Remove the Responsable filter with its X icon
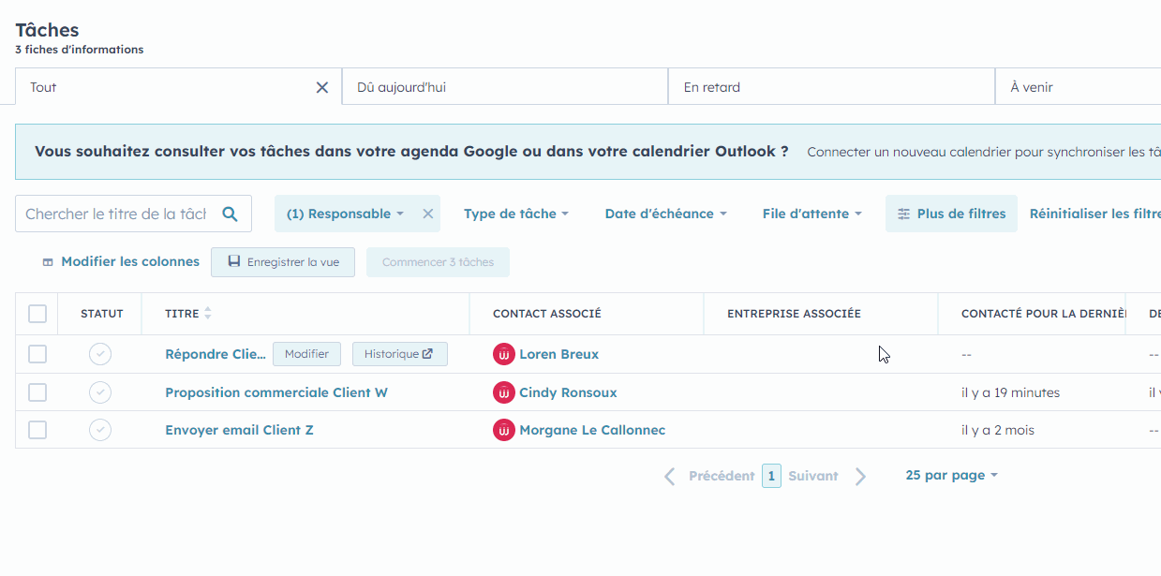This screenshot has height=576, width=1161. coord(427,213)
